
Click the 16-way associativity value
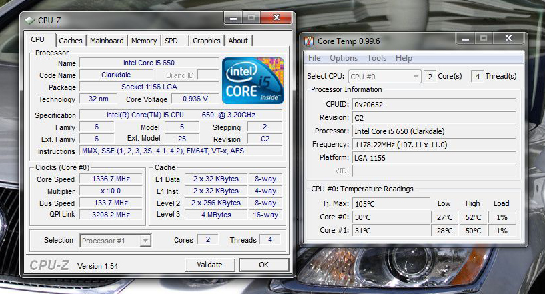pyautogui.click(x=265, y=215)
